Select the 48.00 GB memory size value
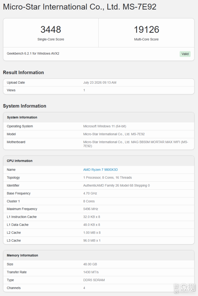 pyautogui.click(x=90, y=264)
